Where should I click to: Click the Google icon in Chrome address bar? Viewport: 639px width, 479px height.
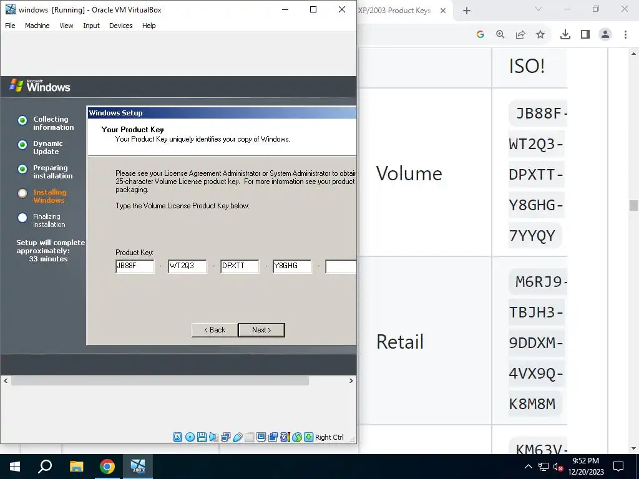coord(480,35)
